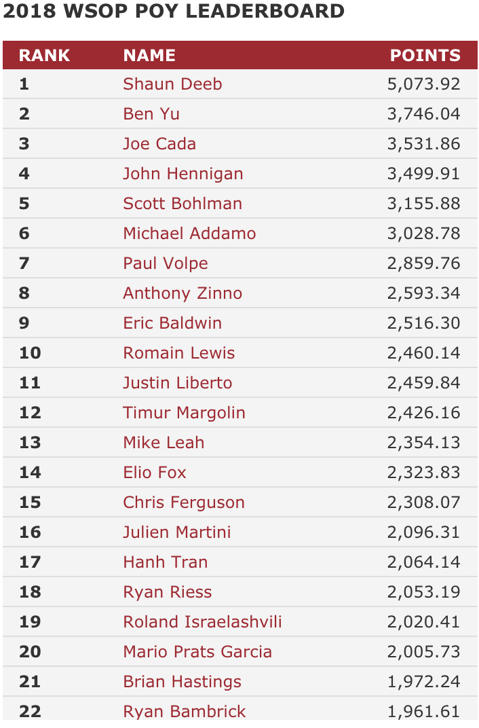479x728 pixels.
Task: Select the Anthony Zinno link
Action: (x=183, y=293)
